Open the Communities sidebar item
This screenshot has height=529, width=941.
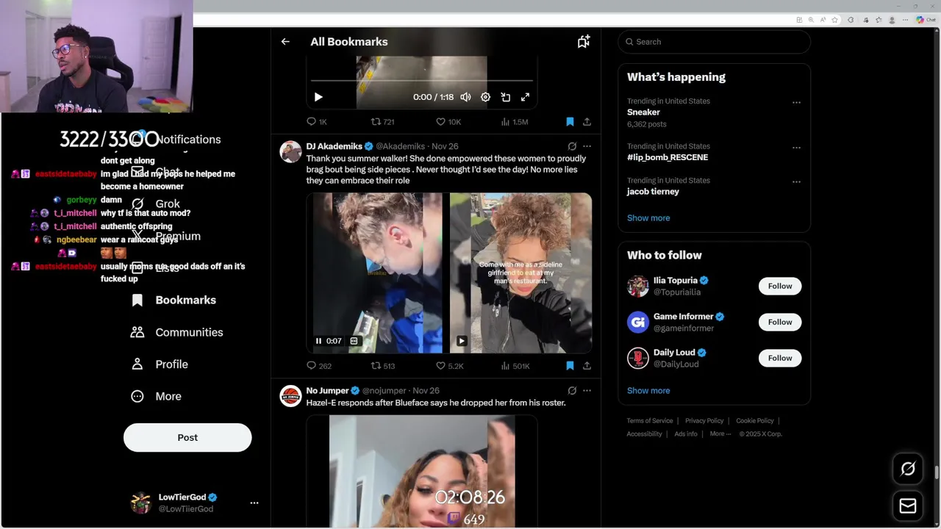pyautogui.click(x=176, y=332)
